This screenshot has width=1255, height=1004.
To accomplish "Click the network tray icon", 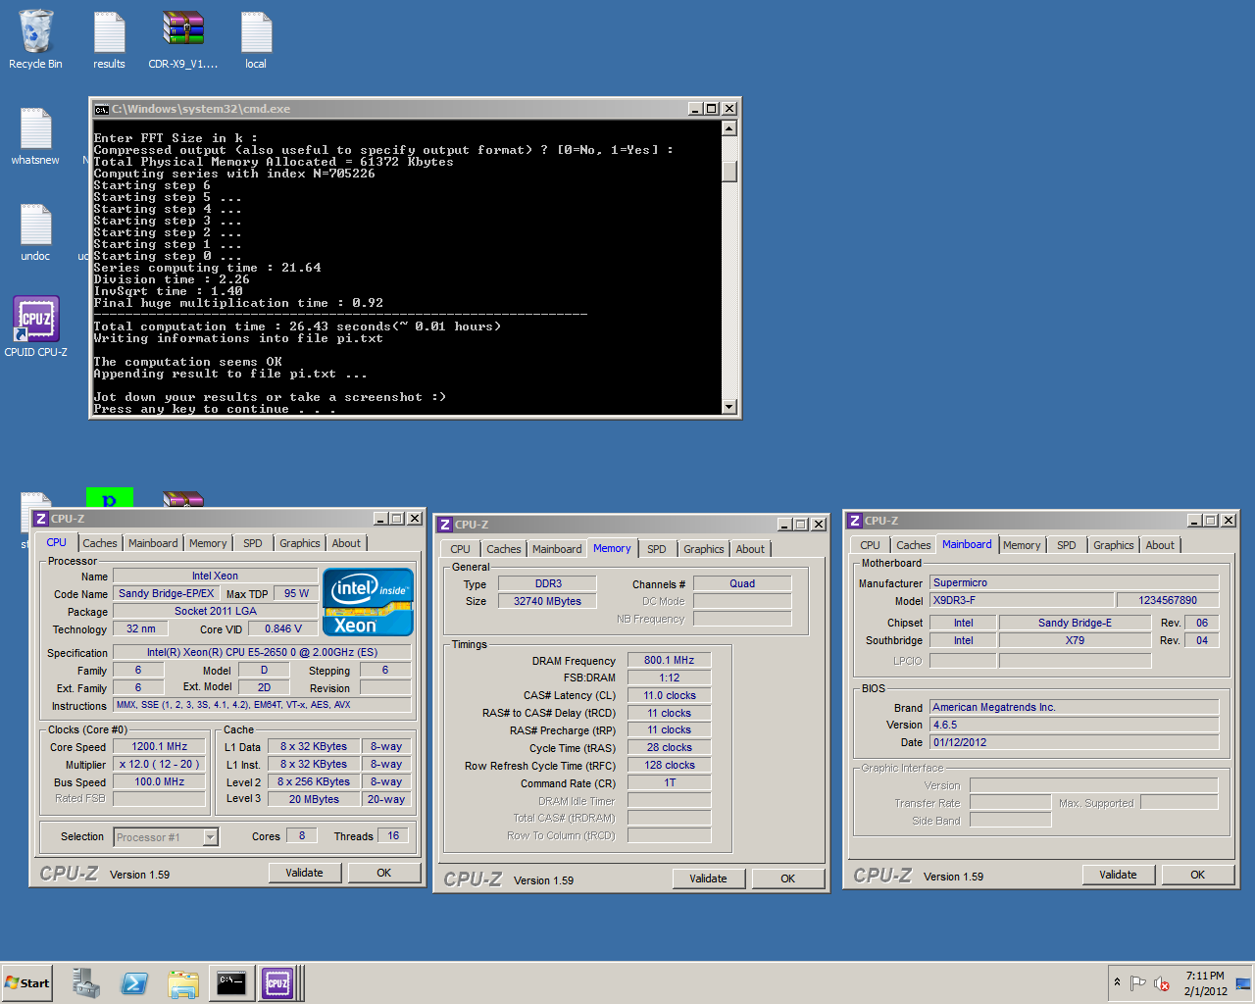I will tap(1243, 983).
